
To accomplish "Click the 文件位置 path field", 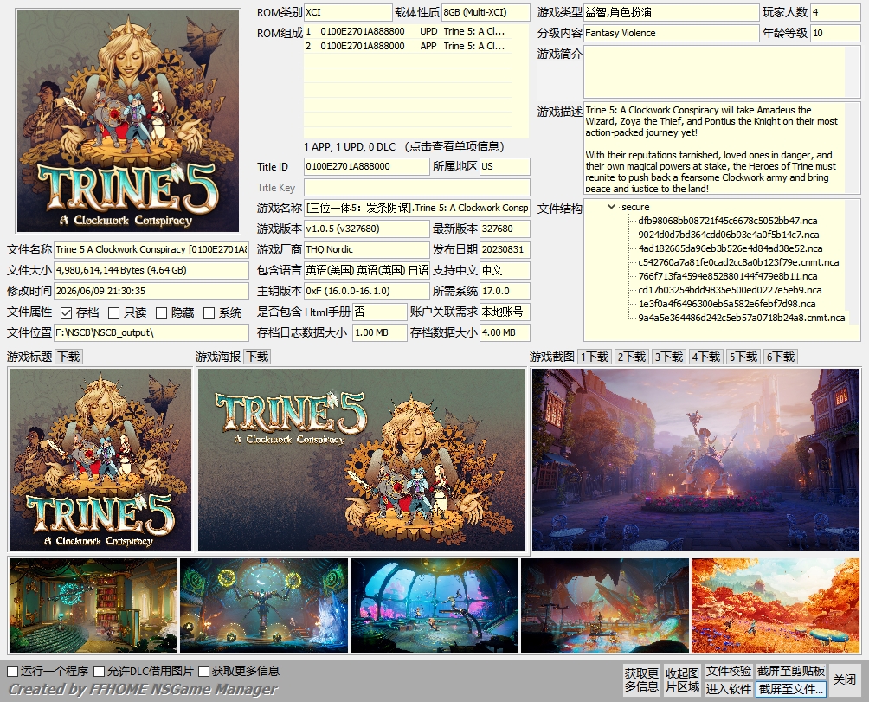I will click(151, 332).
